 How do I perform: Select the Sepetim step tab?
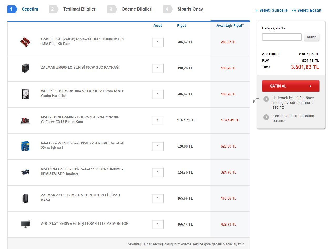click(x=23, y=9)
